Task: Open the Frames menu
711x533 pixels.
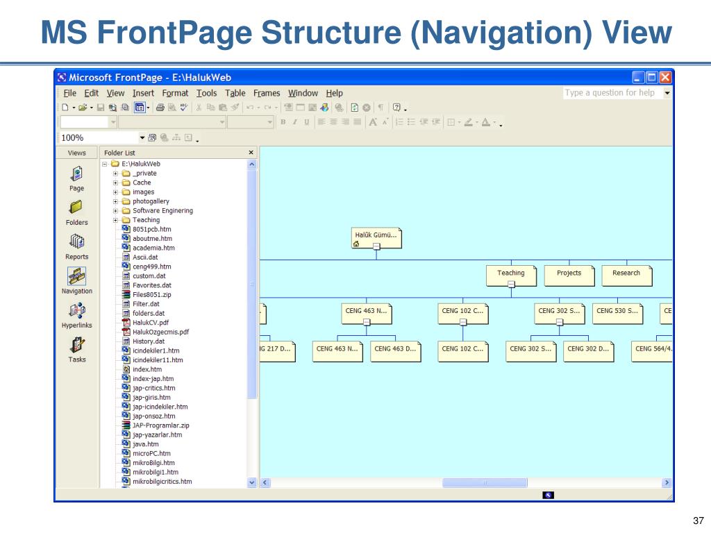Action: click(267, 93)
